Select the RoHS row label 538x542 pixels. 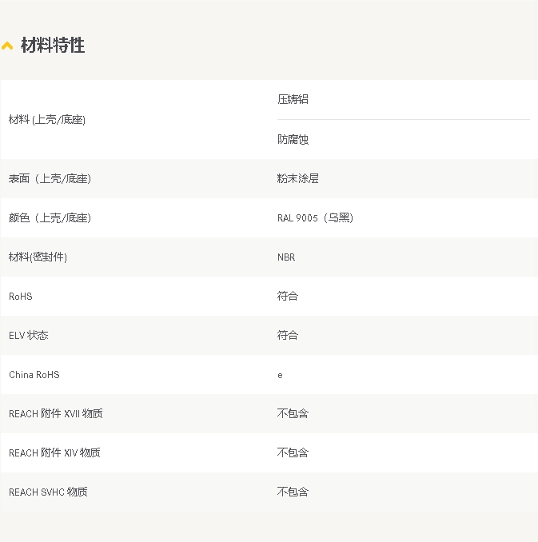click(x=21, y=296)
